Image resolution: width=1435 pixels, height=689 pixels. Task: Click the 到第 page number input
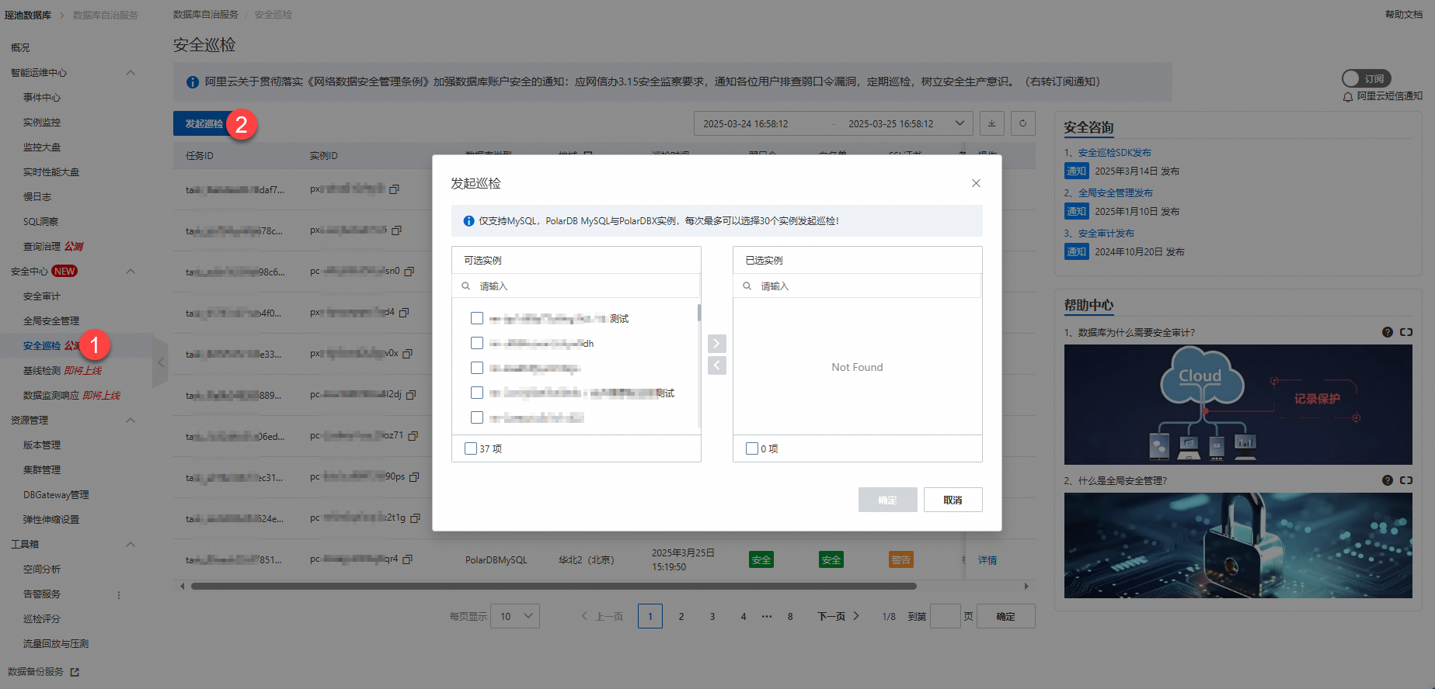point(945,616)
